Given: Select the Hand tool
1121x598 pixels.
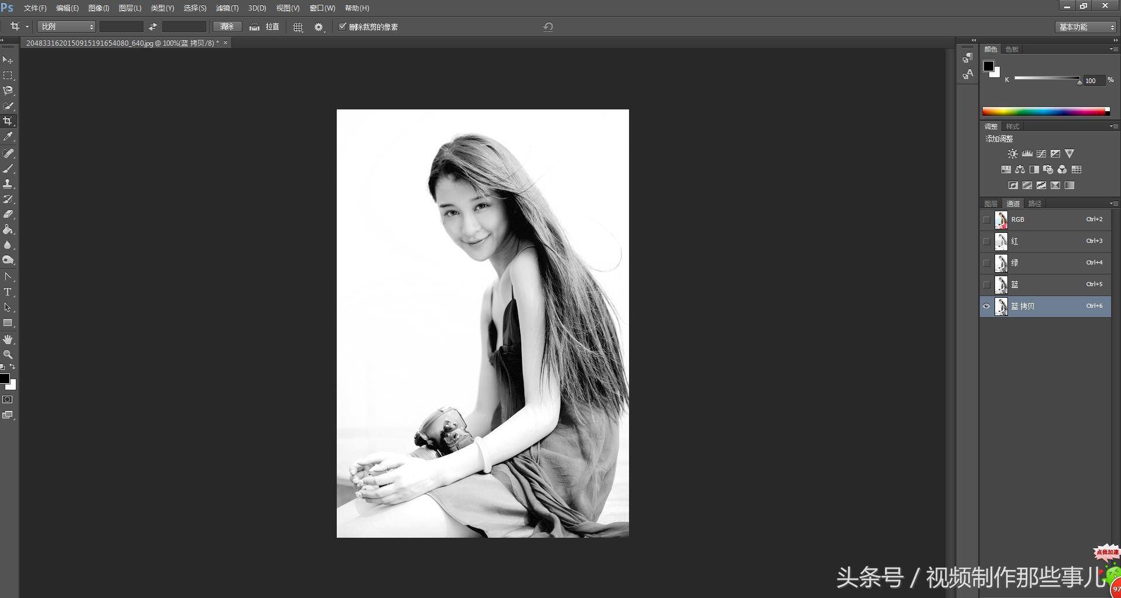Looking at the screenshot, I should (x=8, y=339).
